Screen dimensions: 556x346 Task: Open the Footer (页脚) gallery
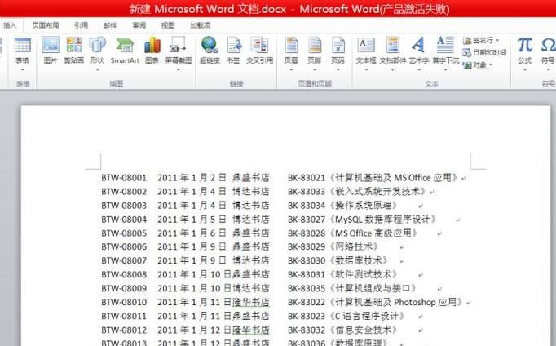tap(315, 53)
